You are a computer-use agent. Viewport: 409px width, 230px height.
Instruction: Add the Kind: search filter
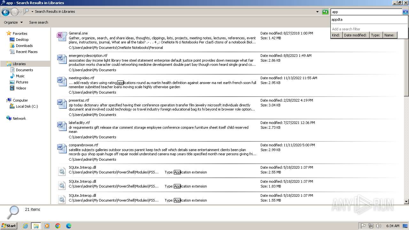tap(336, 35)
